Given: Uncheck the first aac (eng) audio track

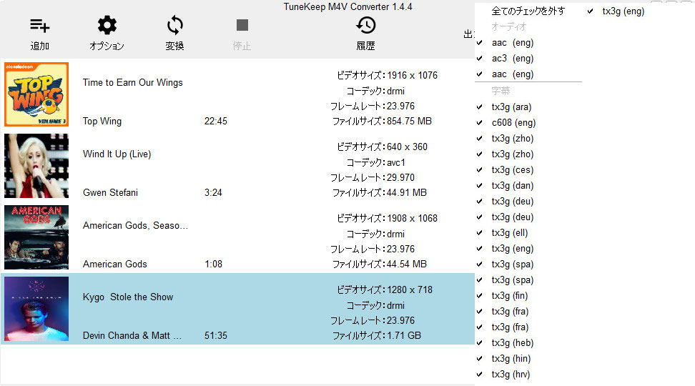Looking at the screenshot, I should coord(512,43).
